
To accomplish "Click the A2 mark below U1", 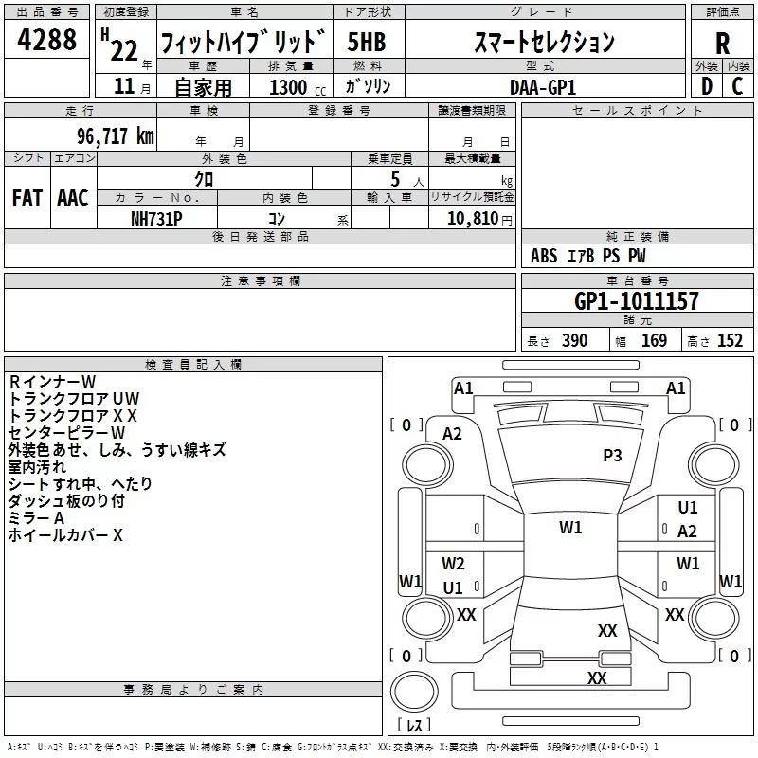I will click(687, 532).
